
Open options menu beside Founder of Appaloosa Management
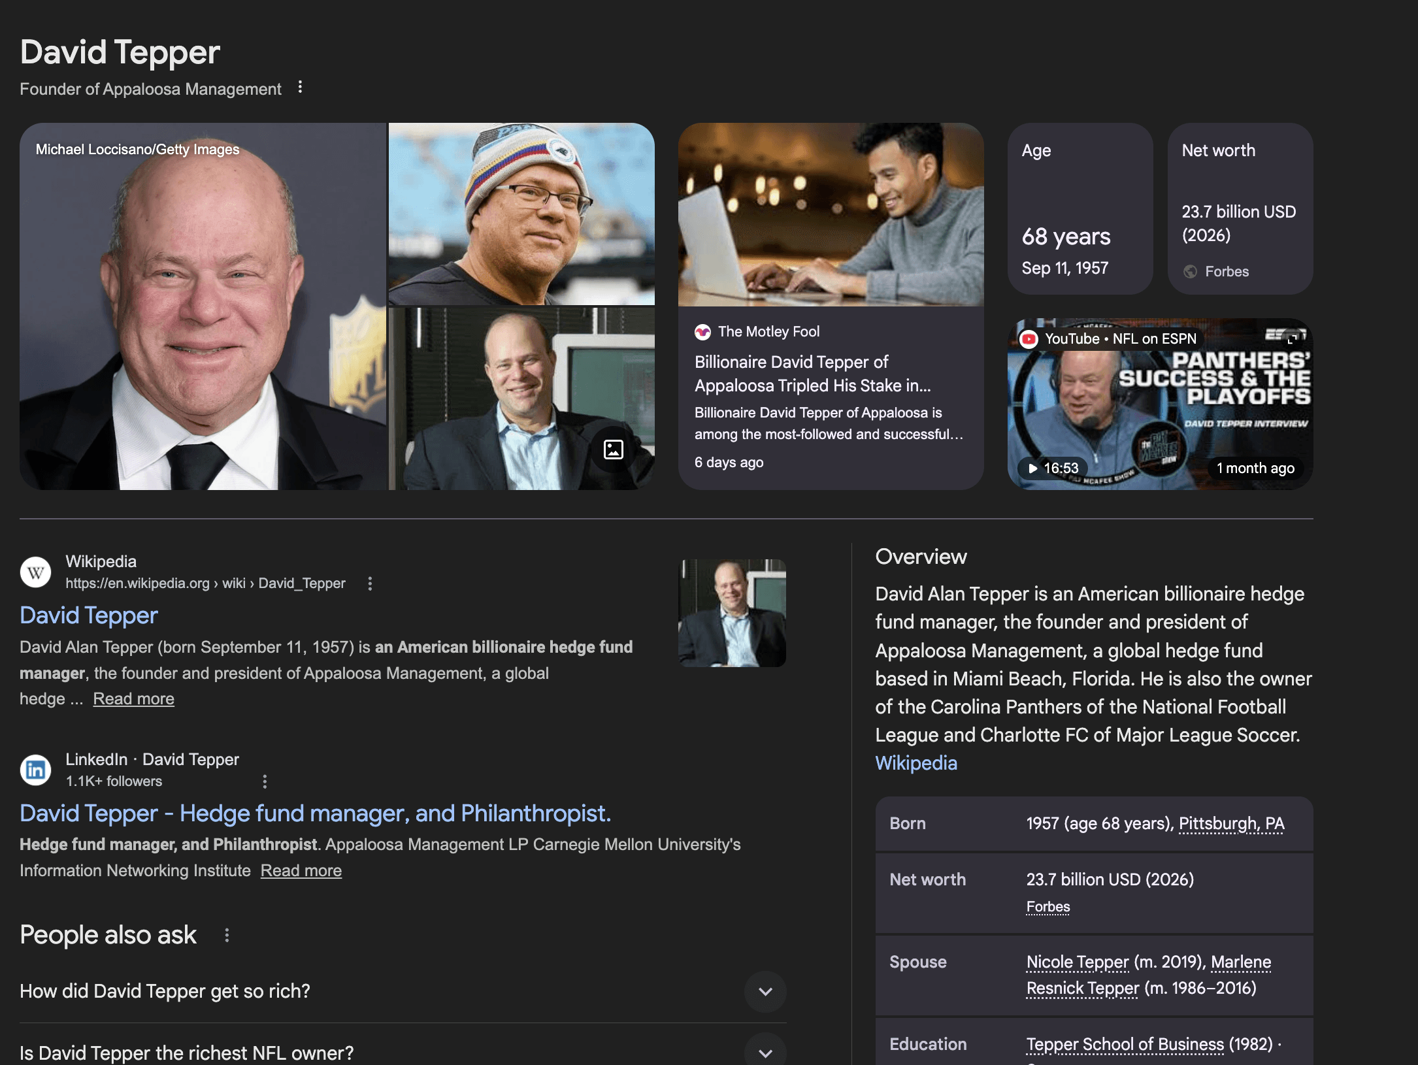(300, 88)
